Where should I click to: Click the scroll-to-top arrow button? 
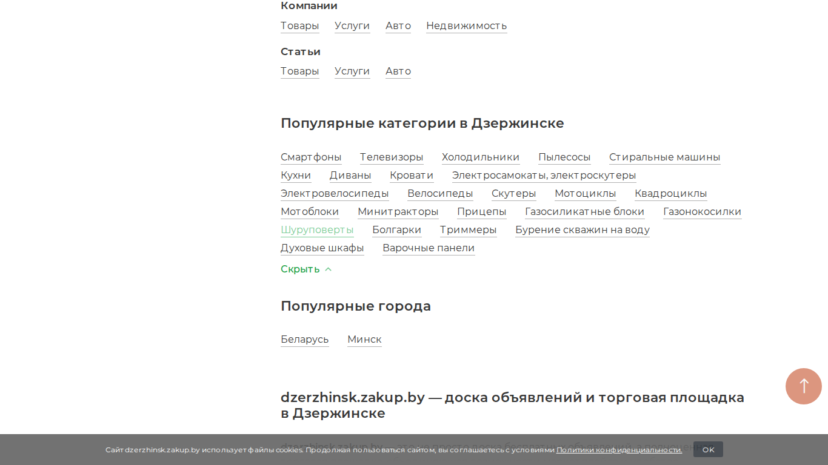(x=804, y=386)
